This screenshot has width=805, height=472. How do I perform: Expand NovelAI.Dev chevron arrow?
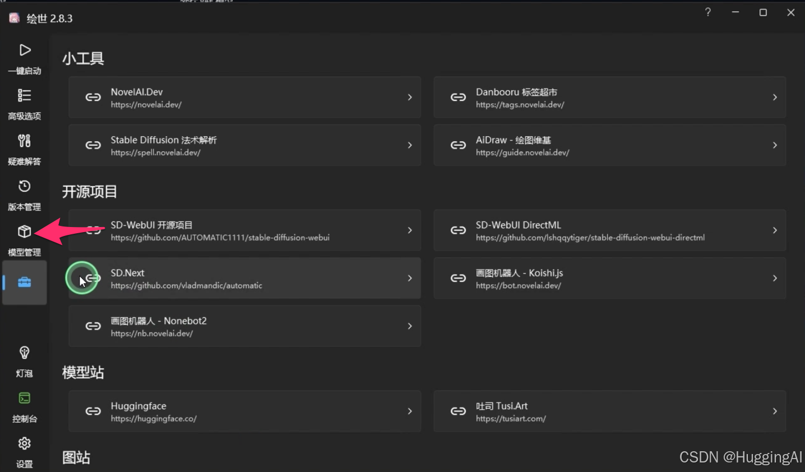[410, 97]
